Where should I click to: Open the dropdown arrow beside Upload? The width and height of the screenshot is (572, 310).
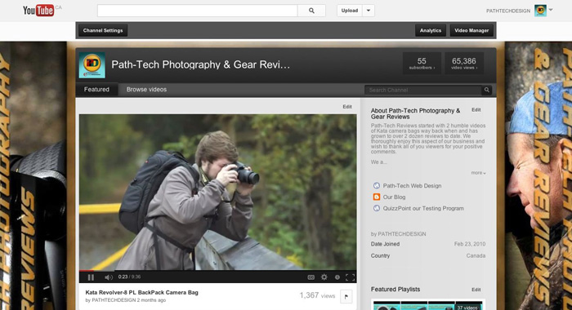(x=369, y=11)
